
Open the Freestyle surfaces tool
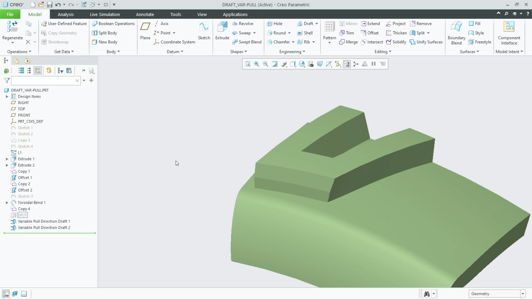(x=480, y=42)
